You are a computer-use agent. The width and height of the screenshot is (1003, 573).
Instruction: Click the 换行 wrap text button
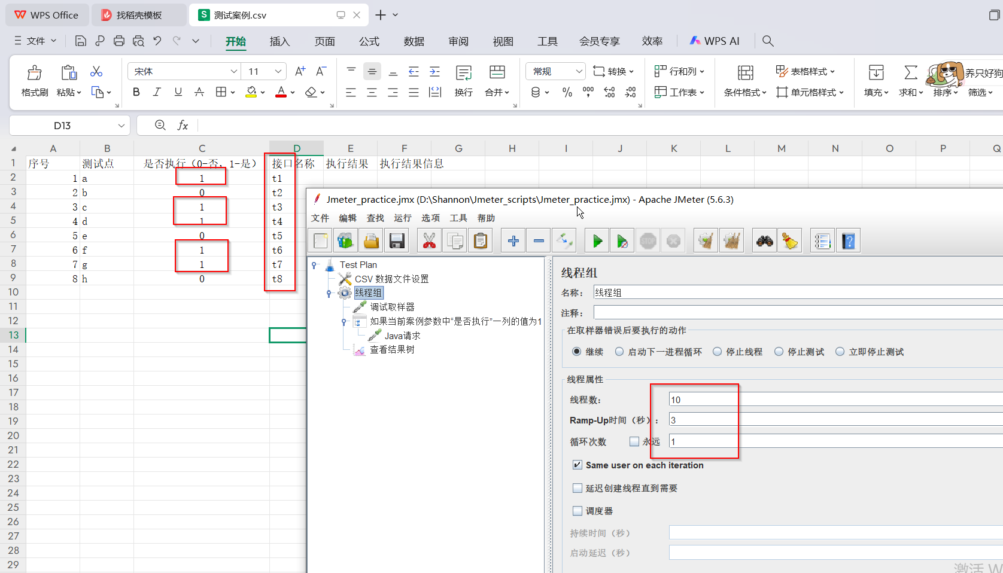pyautogui.click(x=464, y=81)
